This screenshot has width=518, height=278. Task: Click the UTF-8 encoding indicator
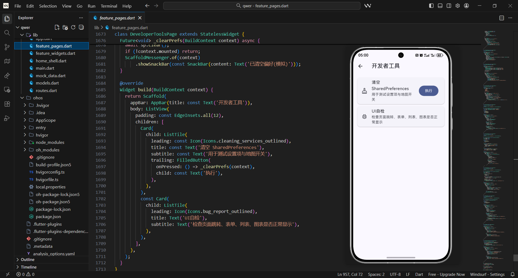(x=395, y=274)
